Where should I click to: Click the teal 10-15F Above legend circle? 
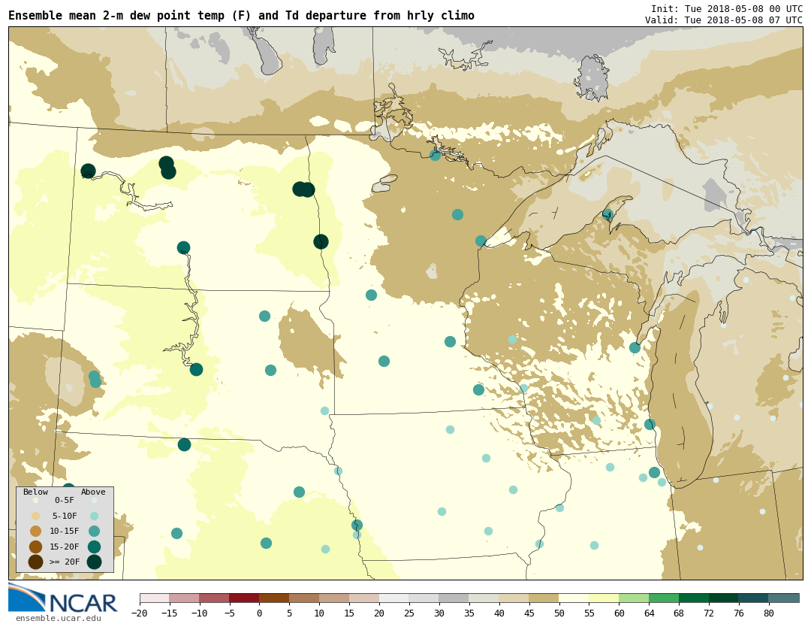[94, 532]
